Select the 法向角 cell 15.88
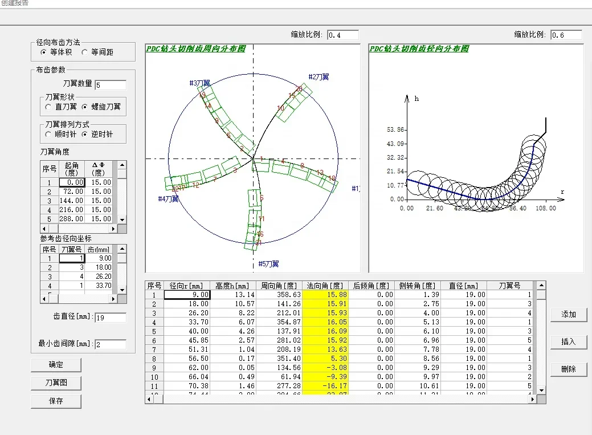 (x=325, y=295)
